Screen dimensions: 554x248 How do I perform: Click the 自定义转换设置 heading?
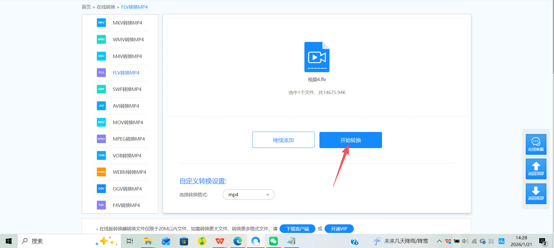[203, 181]
